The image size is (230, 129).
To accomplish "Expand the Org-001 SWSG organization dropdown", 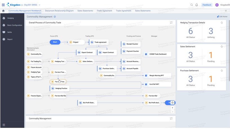I will tap(39, 5).
